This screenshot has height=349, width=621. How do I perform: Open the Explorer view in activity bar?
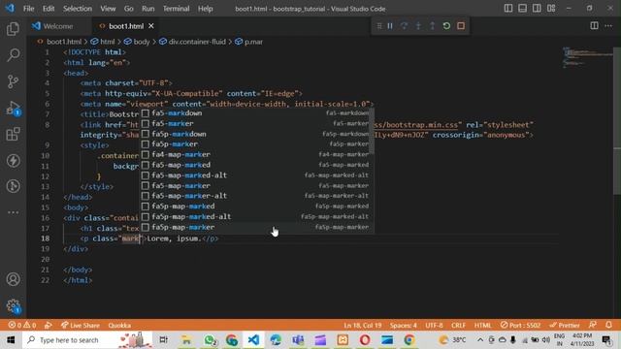coord(13,28)
